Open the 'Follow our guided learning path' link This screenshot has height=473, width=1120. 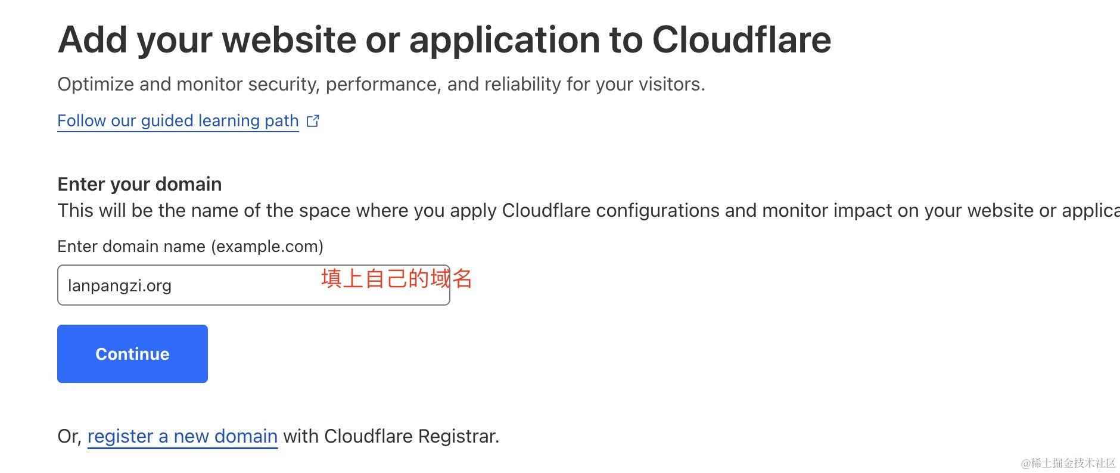(x=178, y=121)
